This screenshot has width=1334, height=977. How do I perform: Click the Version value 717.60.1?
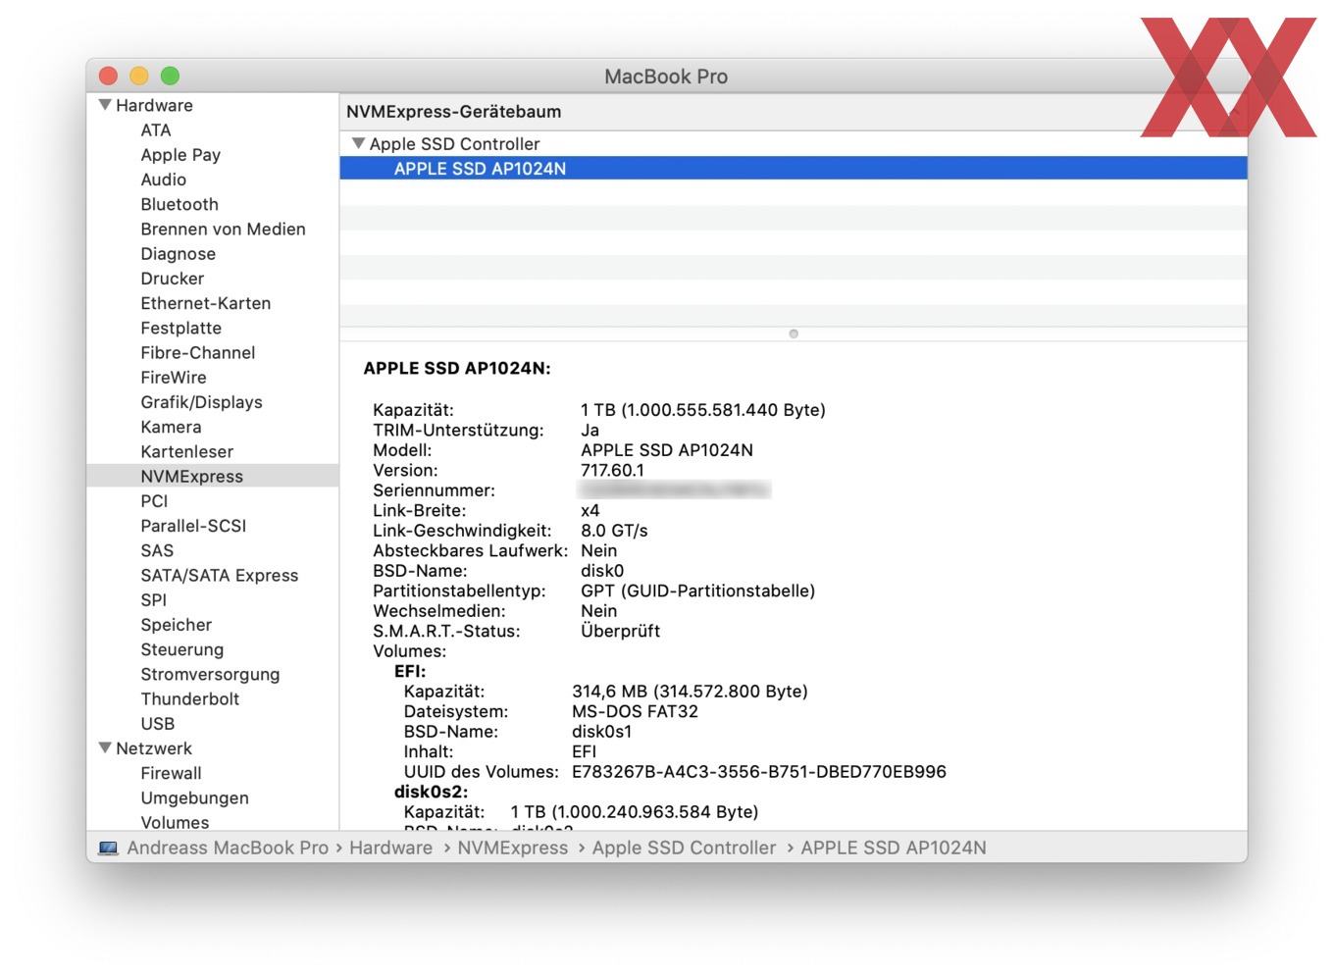point(613,470)
